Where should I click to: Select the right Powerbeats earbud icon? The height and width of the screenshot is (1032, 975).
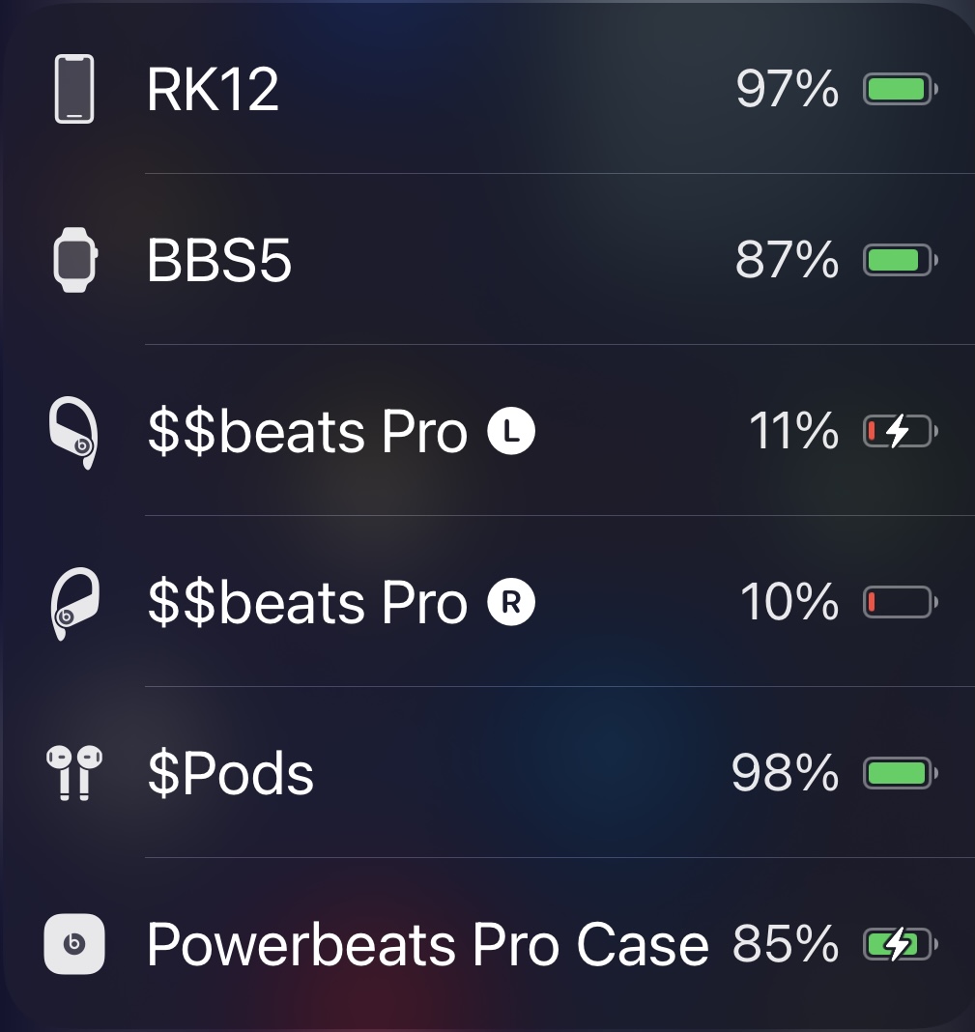point(75,603)
